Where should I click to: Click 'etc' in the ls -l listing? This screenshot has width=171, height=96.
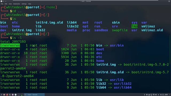(x=99, y=57)
